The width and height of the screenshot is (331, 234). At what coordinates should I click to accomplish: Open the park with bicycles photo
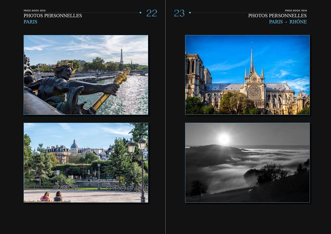[86, 163]
